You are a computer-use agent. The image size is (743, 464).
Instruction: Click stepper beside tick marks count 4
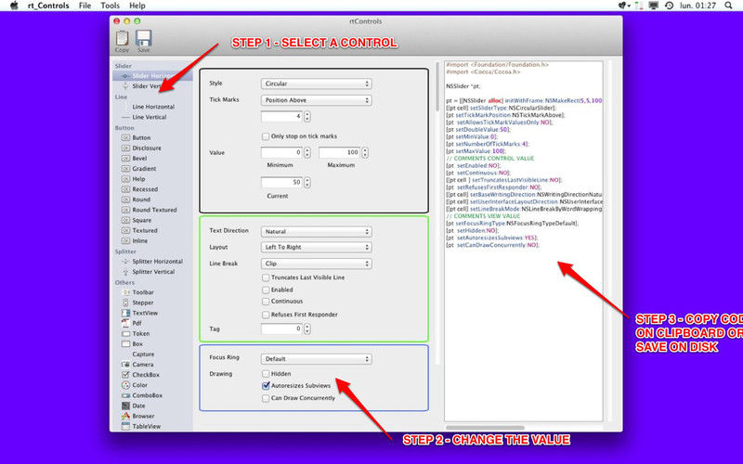(307, 116)
